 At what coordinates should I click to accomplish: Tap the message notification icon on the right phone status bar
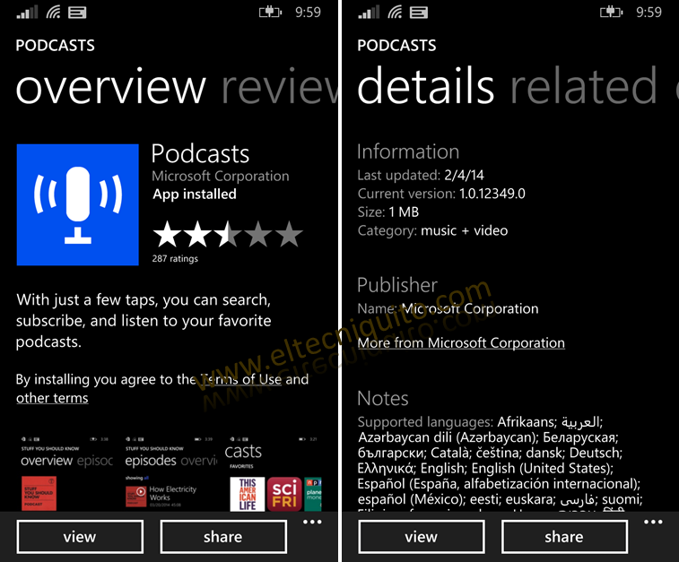click(x=419, y=13)
